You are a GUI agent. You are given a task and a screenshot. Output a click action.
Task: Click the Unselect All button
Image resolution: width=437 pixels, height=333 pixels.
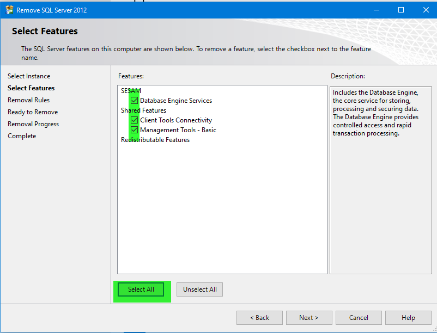[199, 289]
